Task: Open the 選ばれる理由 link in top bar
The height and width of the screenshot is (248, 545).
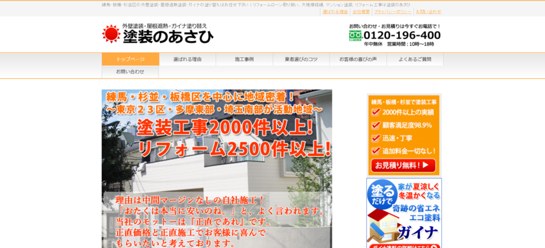Action: (x=335, y=12)
